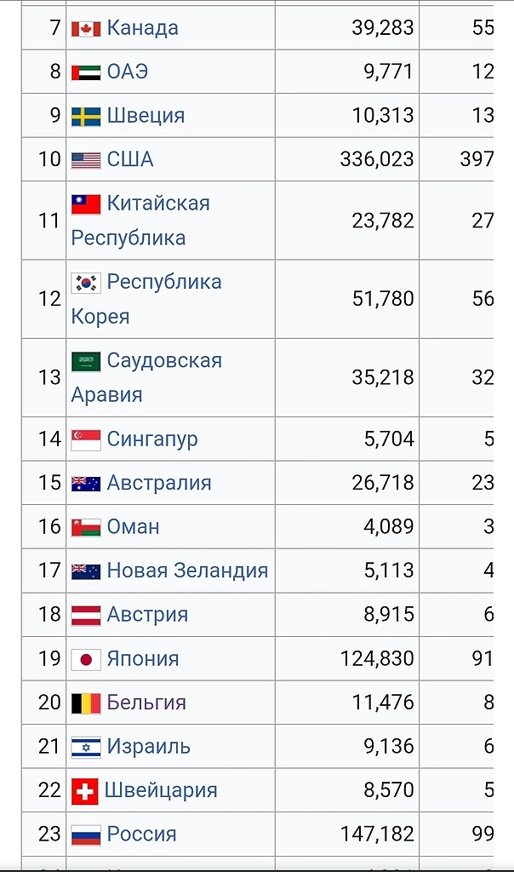The height and width of the screenshot is (872, 514).
Task: Click the Canada flag icon
Action: coord(86,29)
